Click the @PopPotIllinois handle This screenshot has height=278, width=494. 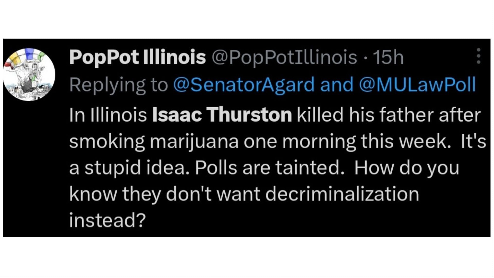pos(284,57)
